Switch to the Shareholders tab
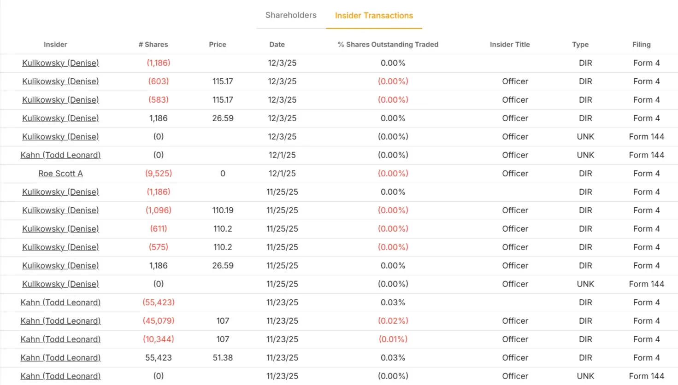 click(291, 15)
